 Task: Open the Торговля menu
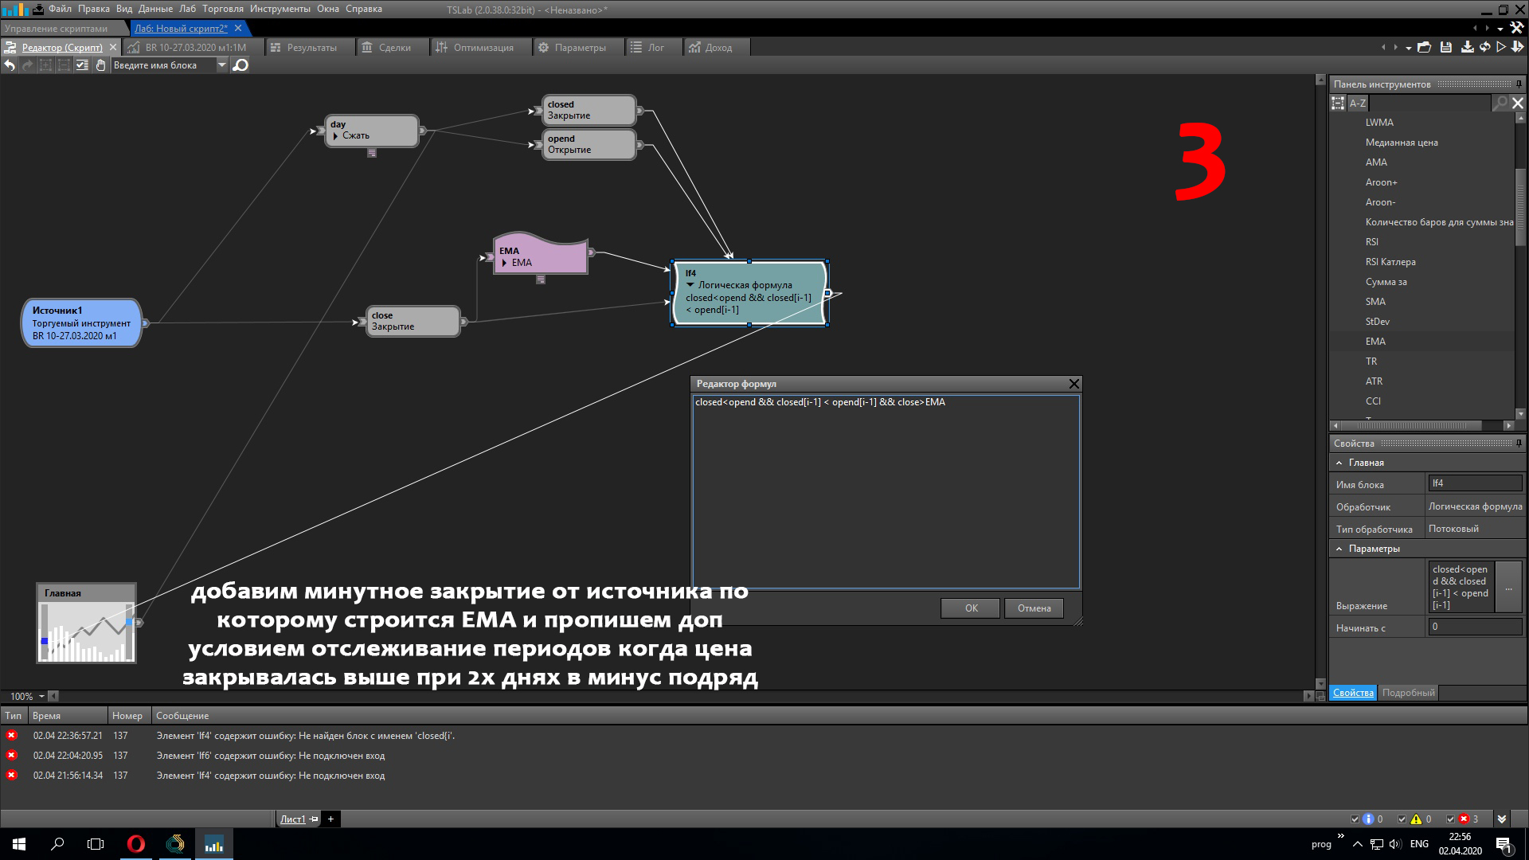click(x=222, y=9)
